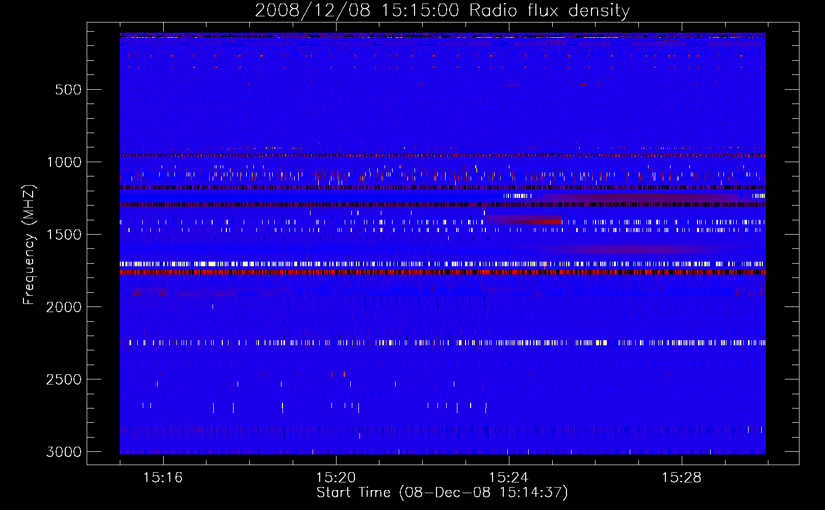Select the '500' frequency axis label
The height and width of the screenshot is (510, 825).
click(x=68, y=90)
